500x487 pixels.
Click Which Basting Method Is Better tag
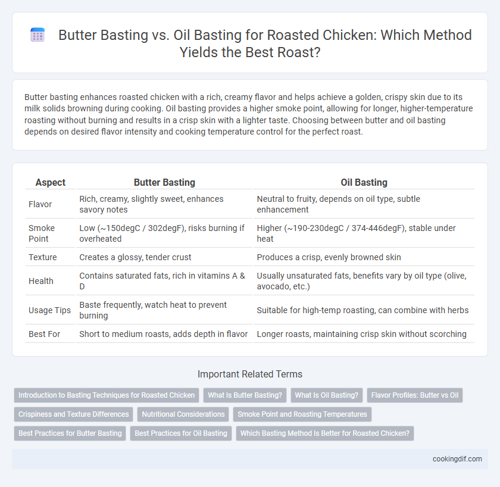[325, 433]
